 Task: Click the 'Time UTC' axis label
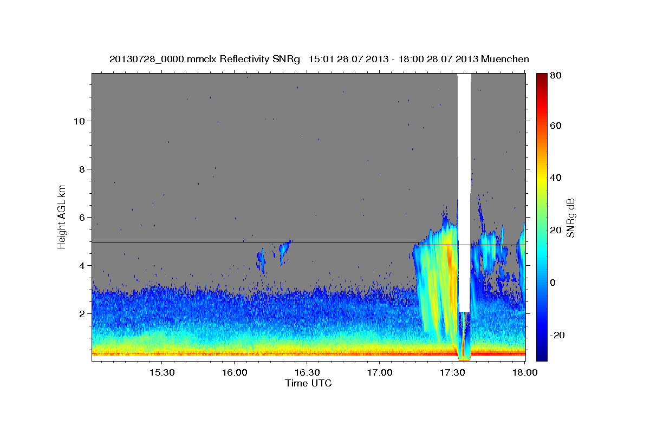coord(308,383)
